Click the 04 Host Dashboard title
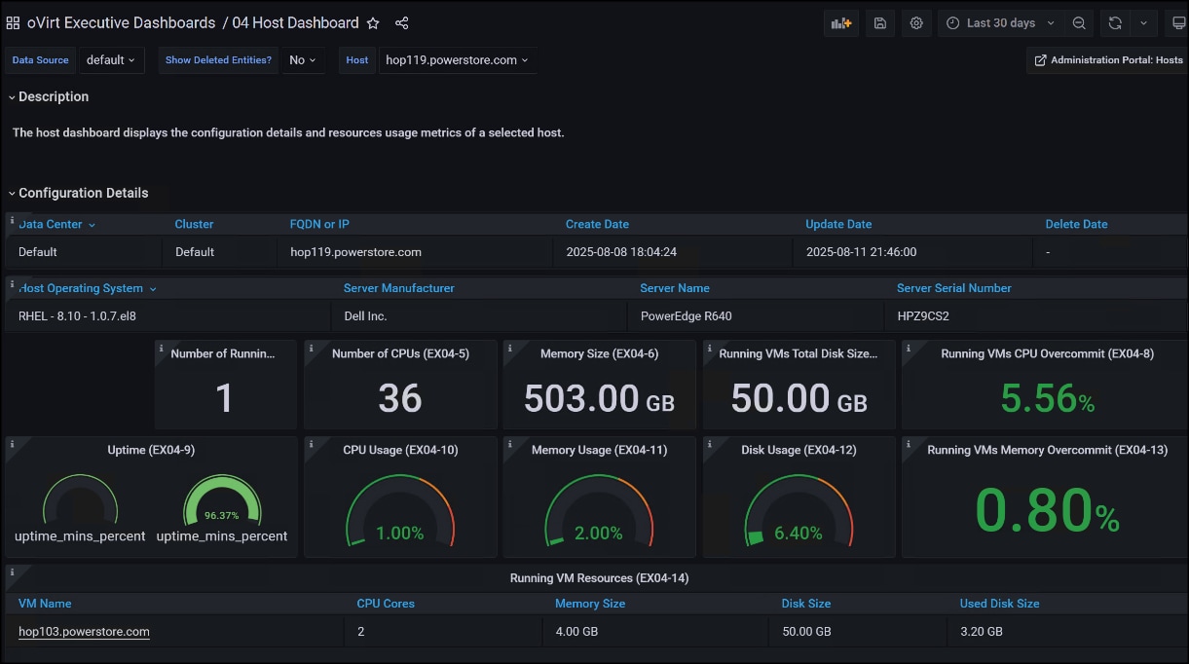Viewport: 1189px width, 664px height. point(295,22)
